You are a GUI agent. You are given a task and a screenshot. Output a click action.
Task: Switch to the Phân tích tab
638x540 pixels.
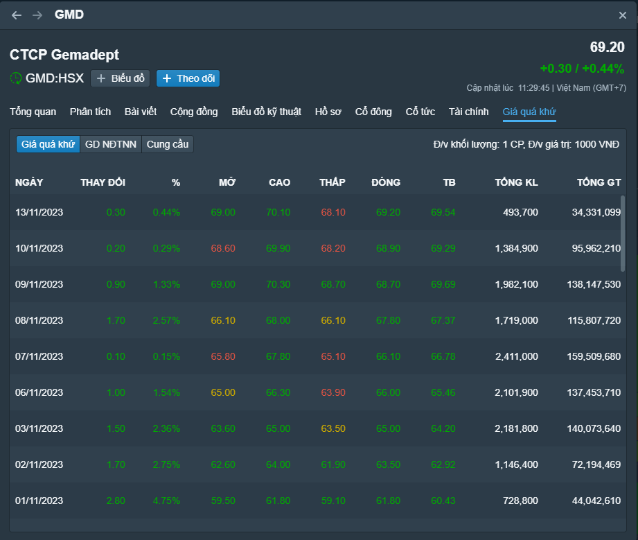pyautogui.click(x=90, y=112)
